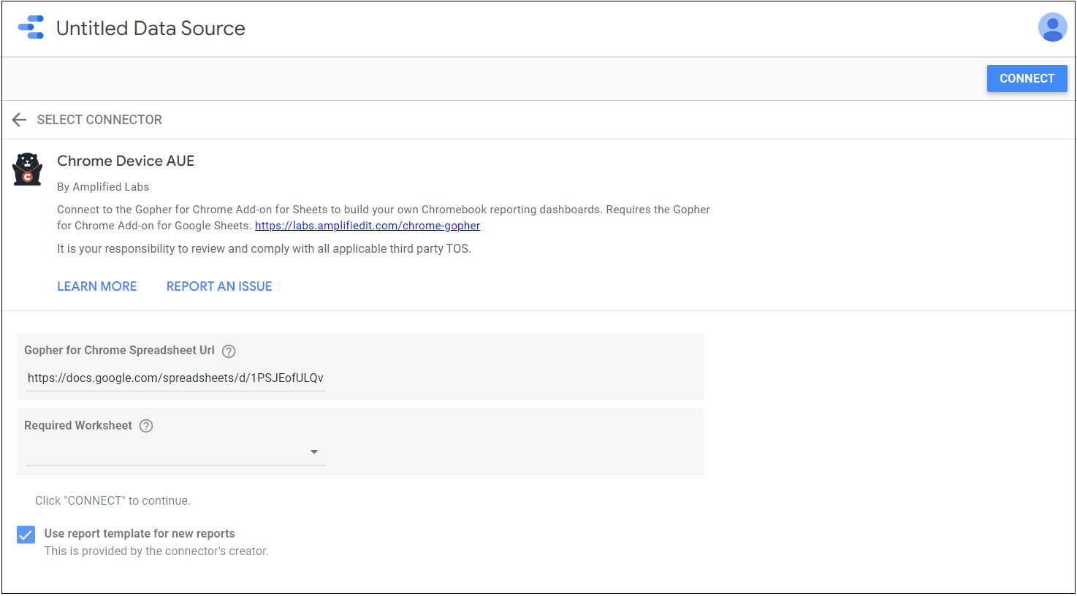Toggle Use report template for new reports checkbox
This screenshot has height=596, width=1077.
(x=26, y=535)
